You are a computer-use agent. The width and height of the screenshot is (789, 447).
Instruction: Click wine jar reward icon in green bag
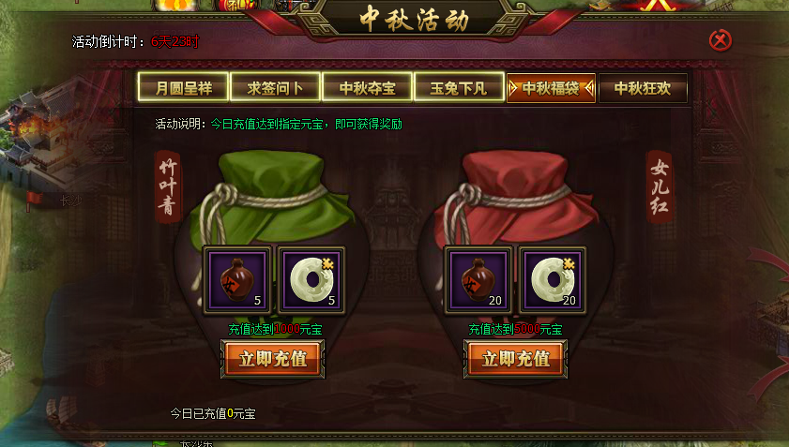pyautogui.click(x=237, y=280)
